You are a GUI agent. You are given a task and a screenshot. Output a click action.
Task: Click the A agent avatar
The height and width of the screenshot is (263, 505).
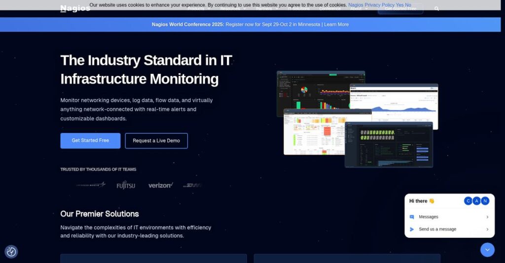point(476,201)
